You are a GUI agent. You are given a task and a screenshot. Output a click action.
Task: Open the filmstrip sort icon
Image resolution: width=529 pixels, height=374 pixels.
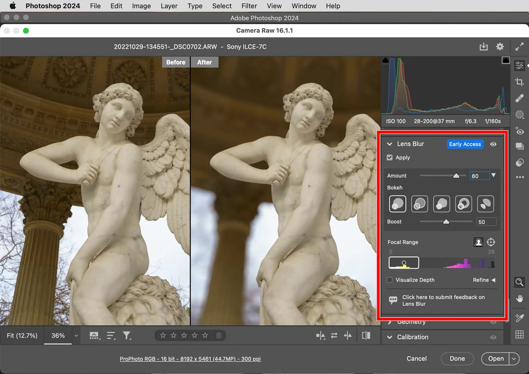pos(111,336)
